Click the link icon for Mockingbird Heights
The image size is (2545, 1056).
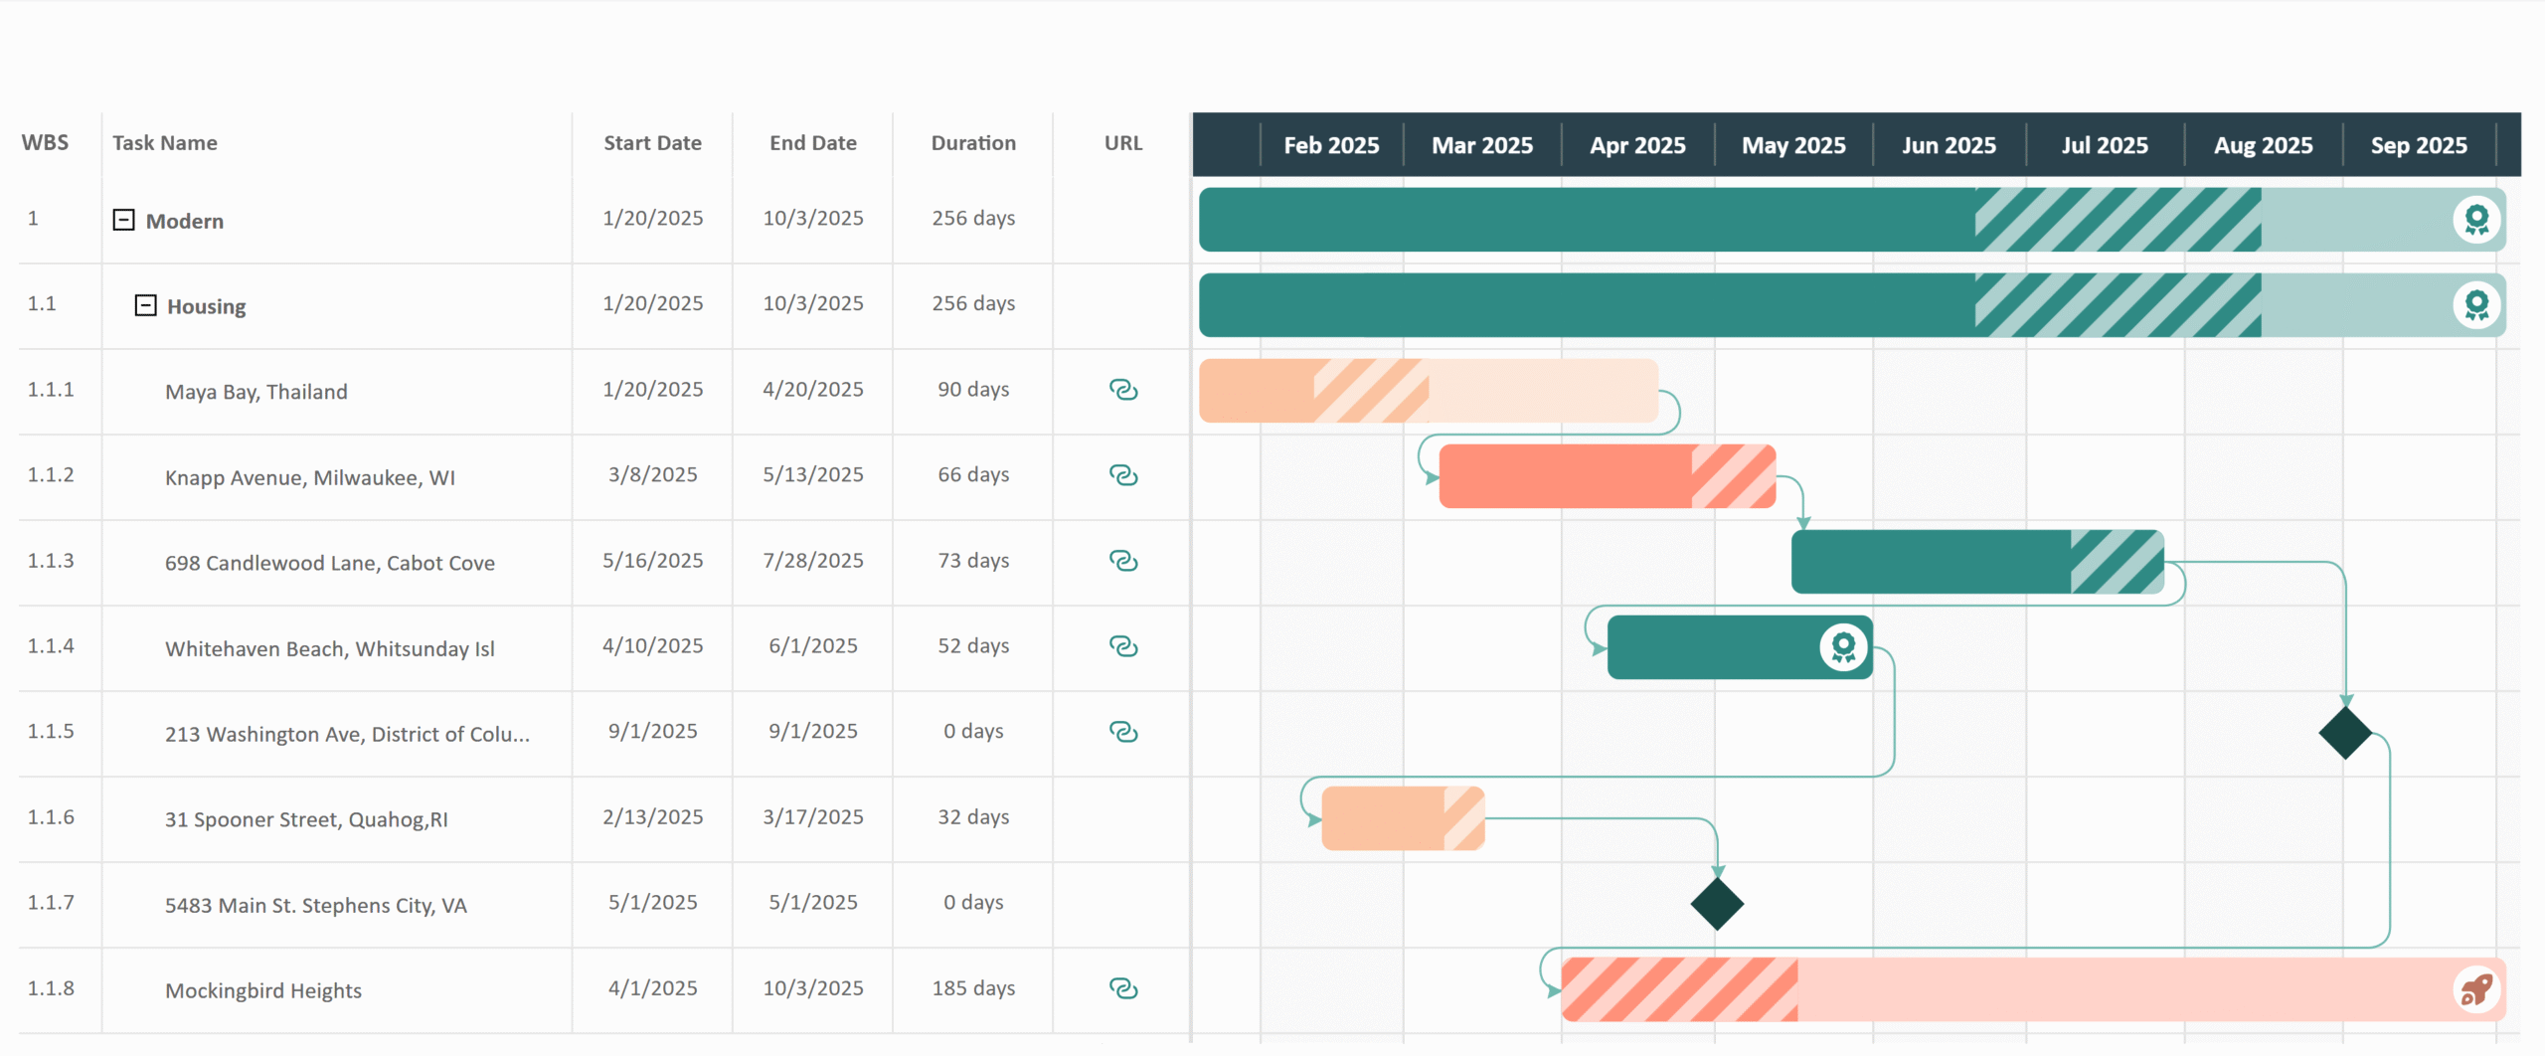click(x=1122, y=988)
